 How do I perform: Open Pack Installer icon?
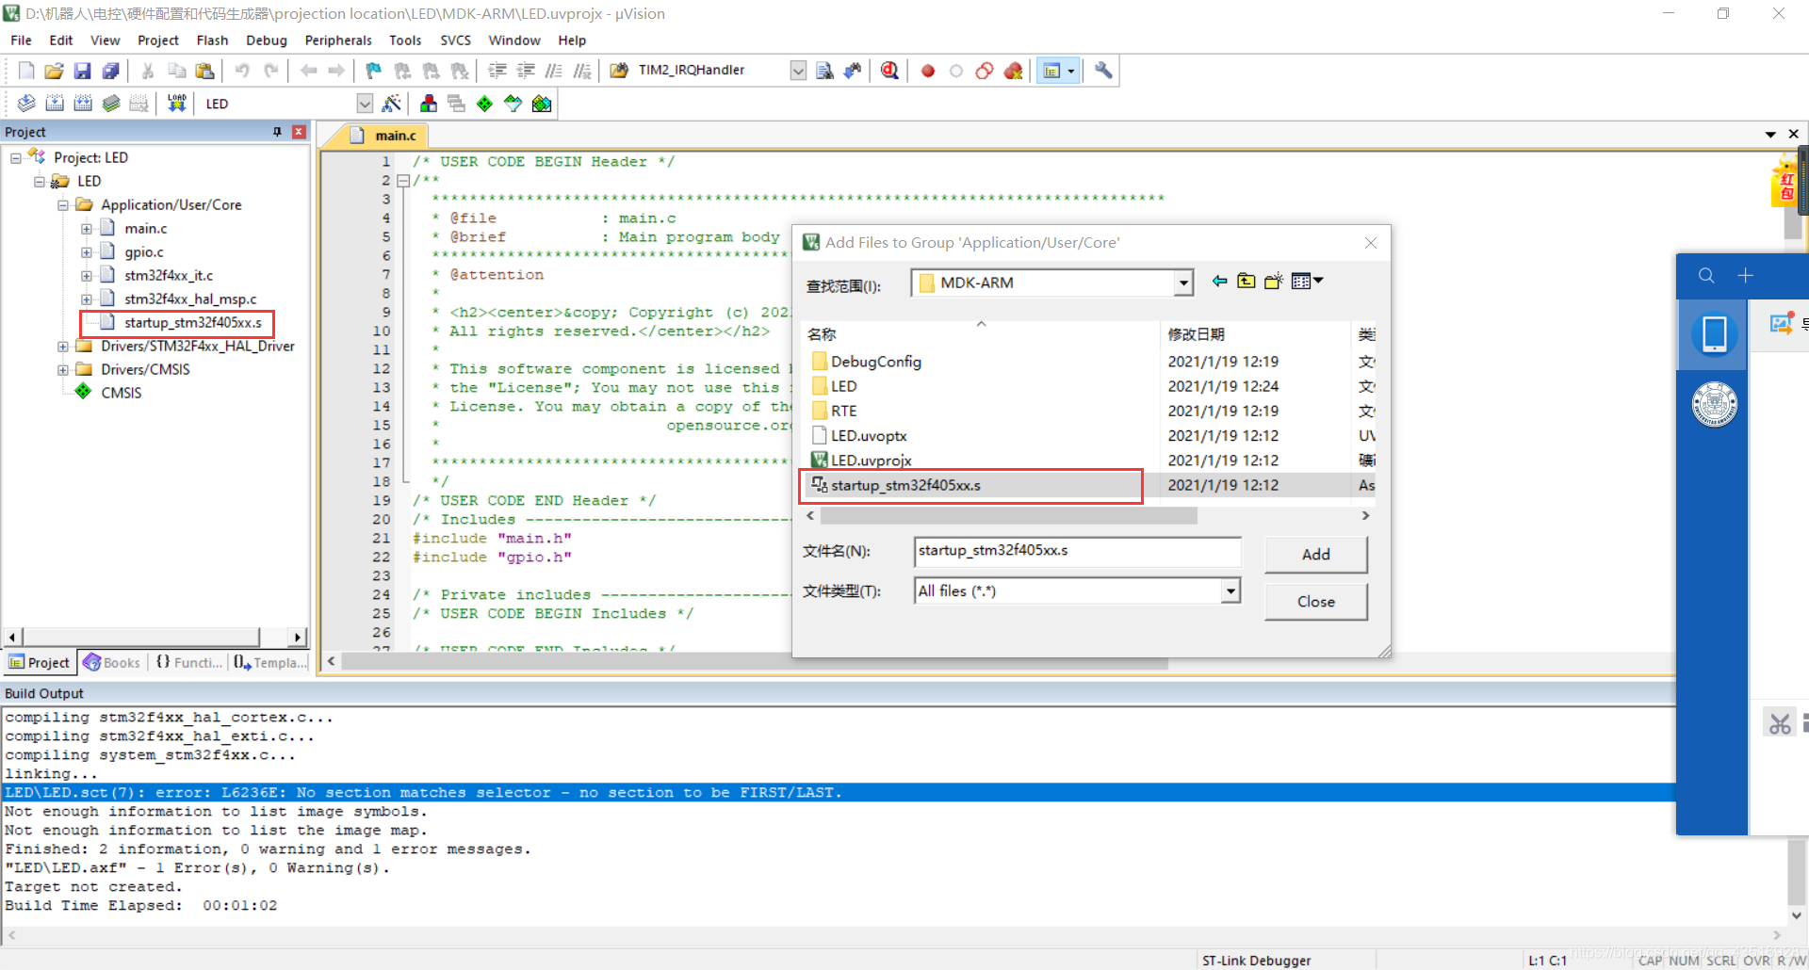(x=542, y=104)
